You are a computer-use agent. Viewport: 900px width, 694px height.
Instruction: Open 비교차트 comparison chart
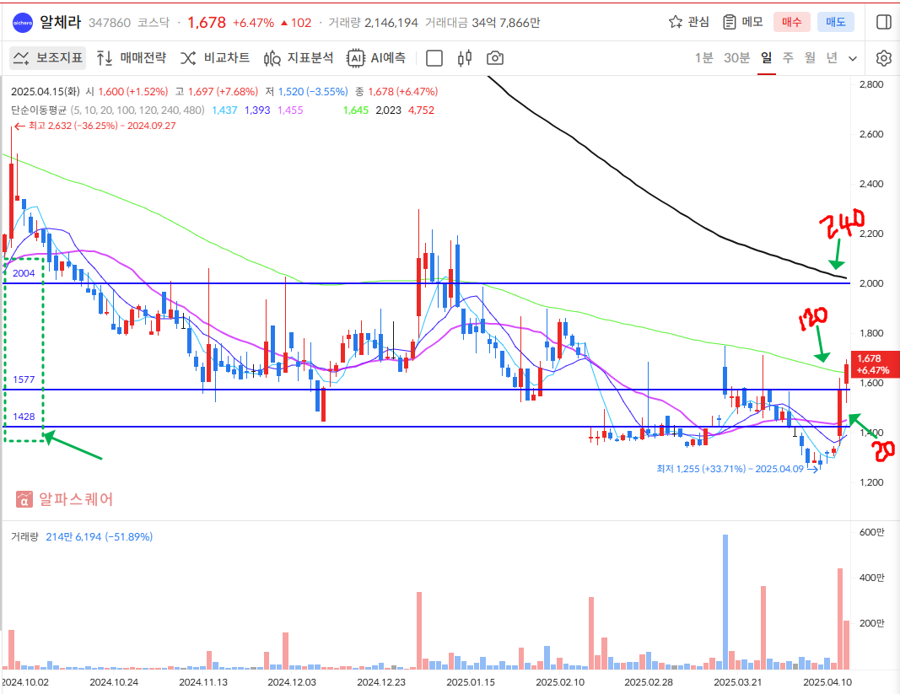click(215, 58)
